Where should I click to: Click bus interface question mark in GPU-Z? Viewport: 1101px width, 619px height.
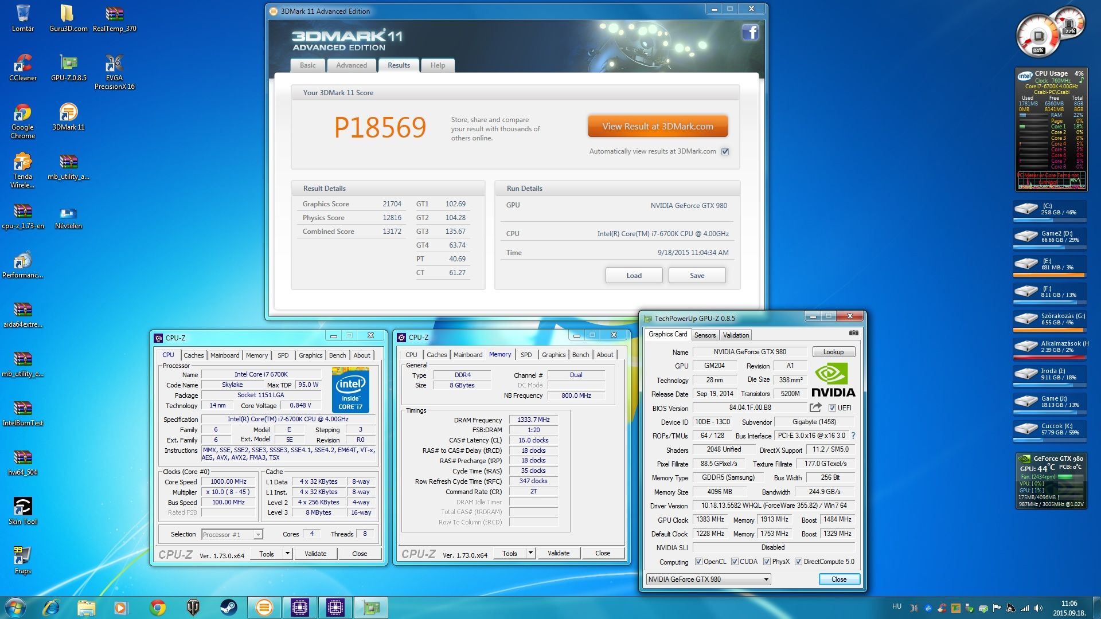click(853, 436)
